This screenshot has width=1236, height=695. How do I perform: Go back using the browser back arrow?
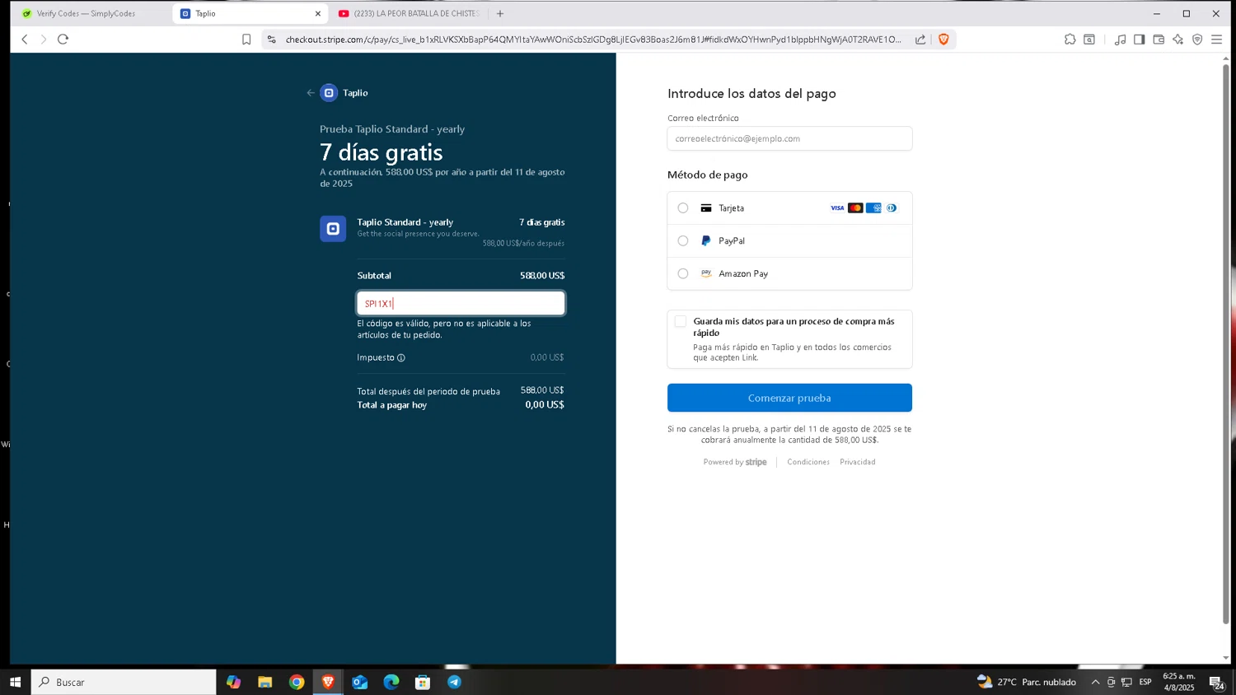coord(25,40)
